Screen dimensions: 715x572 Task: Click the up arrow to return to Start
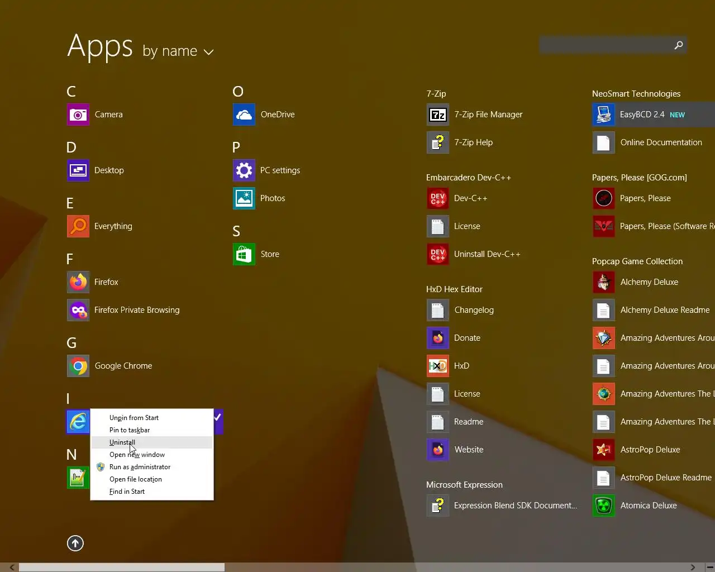click(x=75, y=543)
